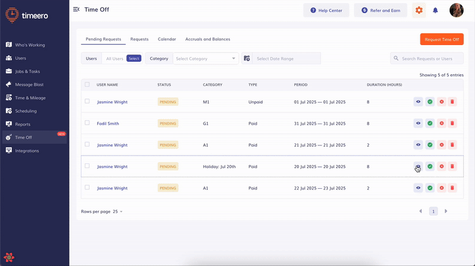Open the user profile avatar
This screenshot has height=266, width=475.
pos(456,10)
